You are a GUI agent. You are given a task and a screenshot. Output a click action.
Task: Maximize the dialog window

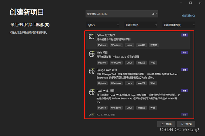191,3
